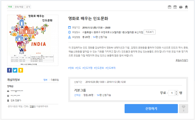Click the 공개 tag

28,7
